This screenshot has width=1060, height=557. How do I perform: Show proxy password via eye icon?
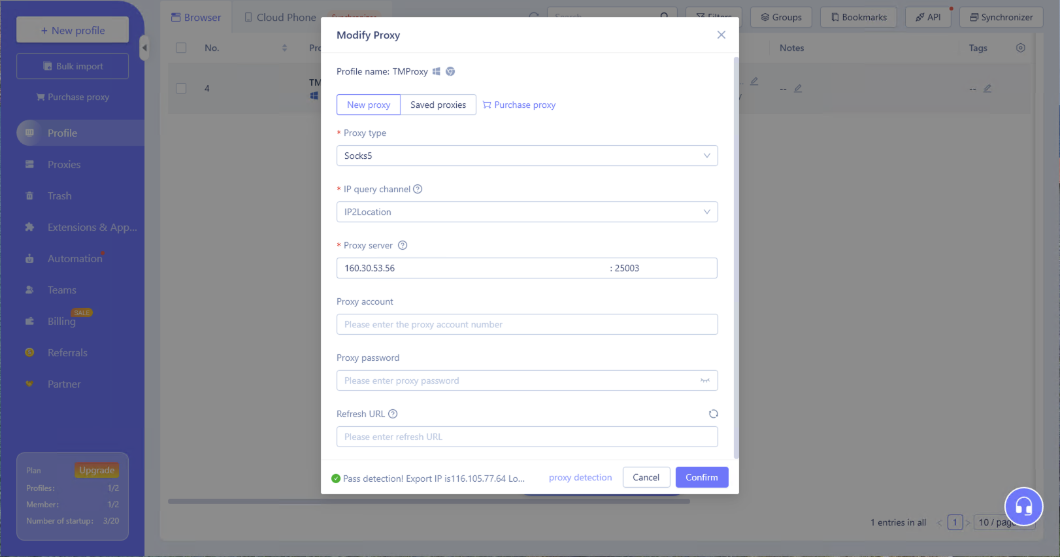coord(704,380)
